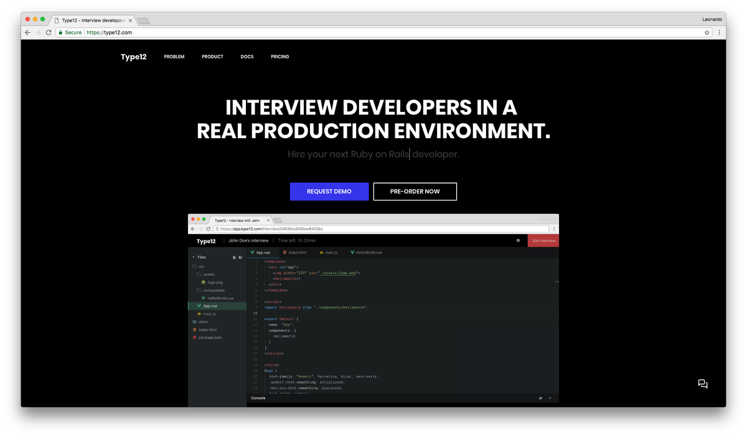Click the Type12 logo in the site header

pyautogui.click(x=134, y=57)
